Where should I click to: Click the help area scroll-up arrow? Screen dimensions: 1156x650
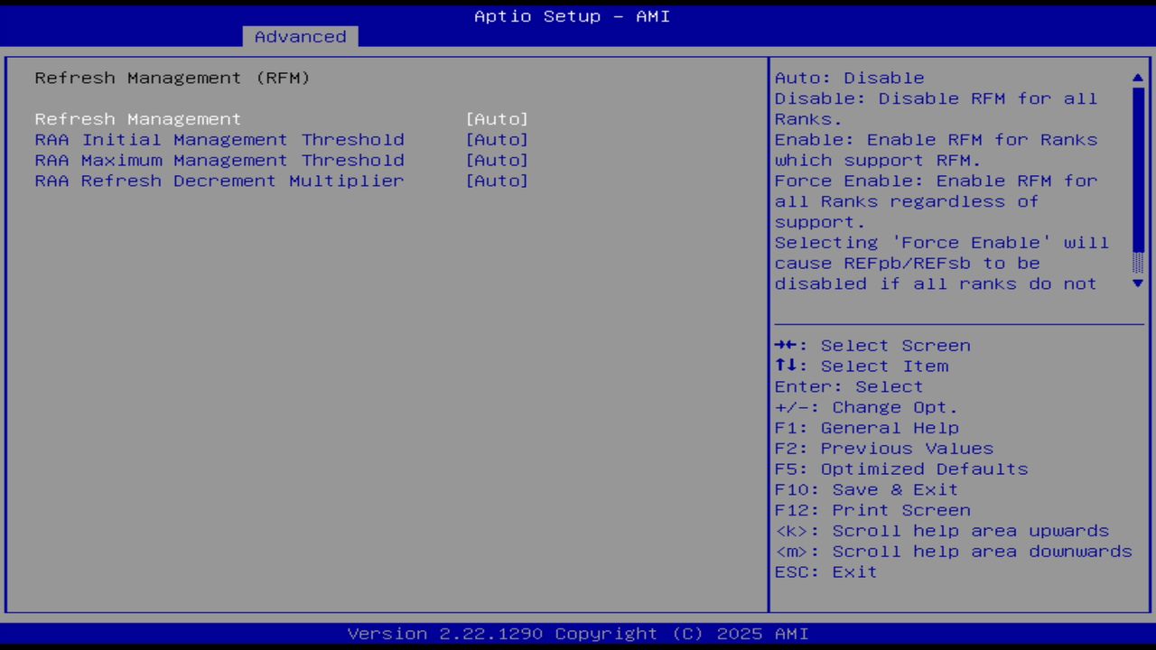tap(1137, 78)
